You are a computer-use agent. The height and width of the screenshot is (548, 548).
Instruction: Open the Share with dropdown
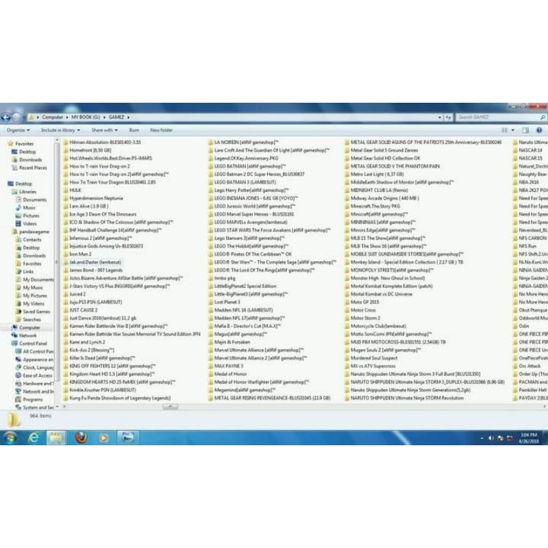point(104,130)
